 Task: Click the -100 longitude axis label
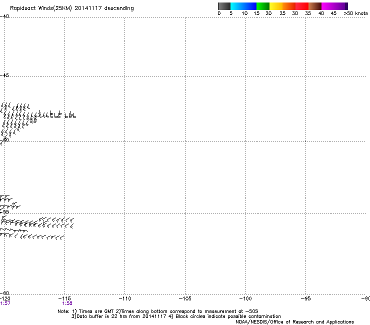pos(245,298)
